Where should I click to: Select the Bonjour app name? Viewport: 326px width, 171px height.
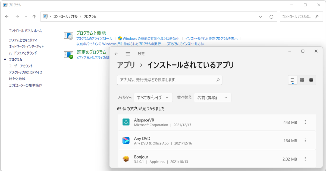point(141,157)
